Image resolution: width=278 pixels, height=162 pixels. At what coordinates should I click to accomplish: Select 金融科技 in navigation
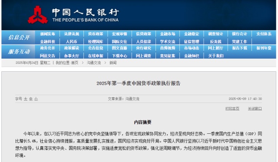tap(47, 42)
